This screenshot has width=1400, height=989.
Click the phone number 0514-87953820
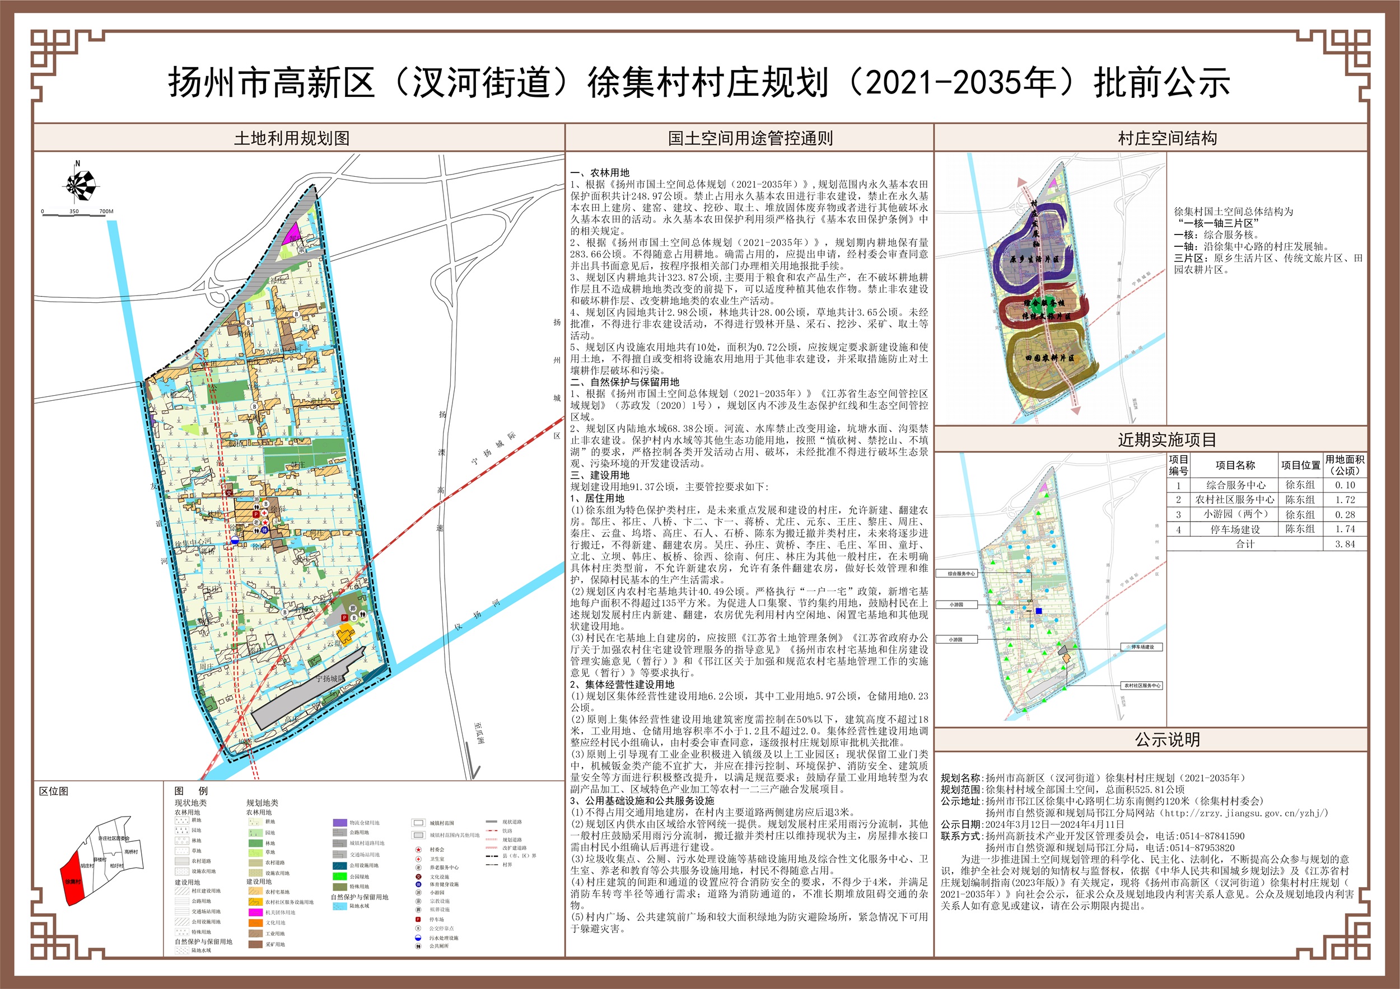click(1194, 847)
